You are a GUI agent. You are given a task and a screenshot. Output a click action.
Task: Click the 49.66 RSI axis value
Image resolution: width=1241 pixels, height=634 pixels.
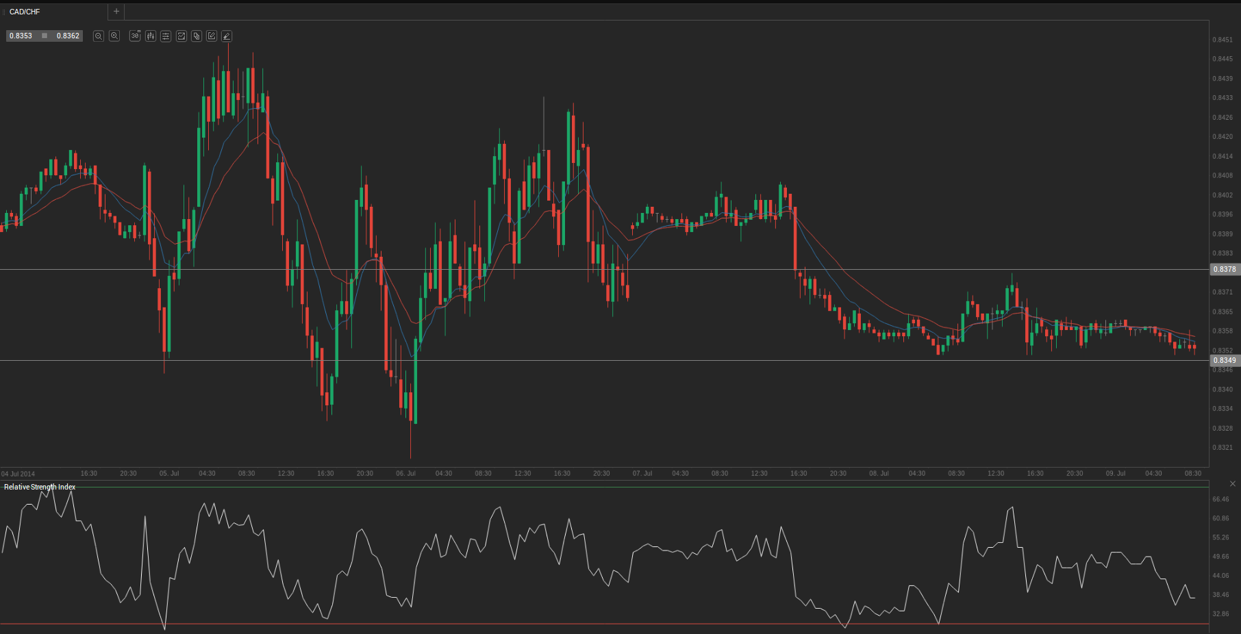click(1220, 557)
